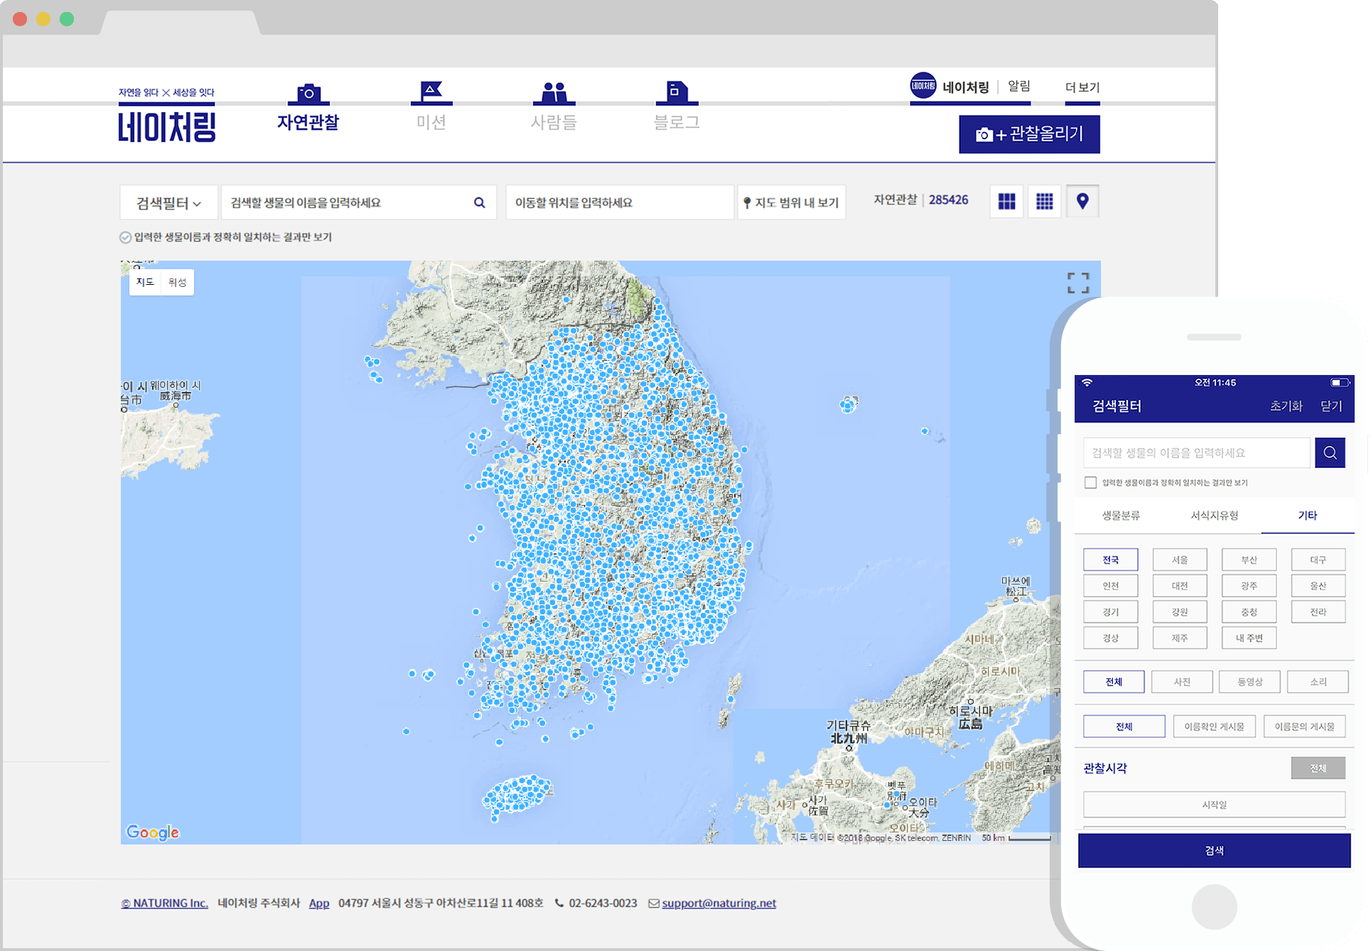The height and width of the screenshot is (951, 1371).
Task: Select the 서식지유형 tab on mobile
Action: pos(1214,515)
